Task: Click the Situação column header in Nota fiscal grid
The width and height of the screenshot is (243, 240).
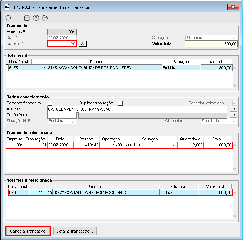Action: coord(181,62)
